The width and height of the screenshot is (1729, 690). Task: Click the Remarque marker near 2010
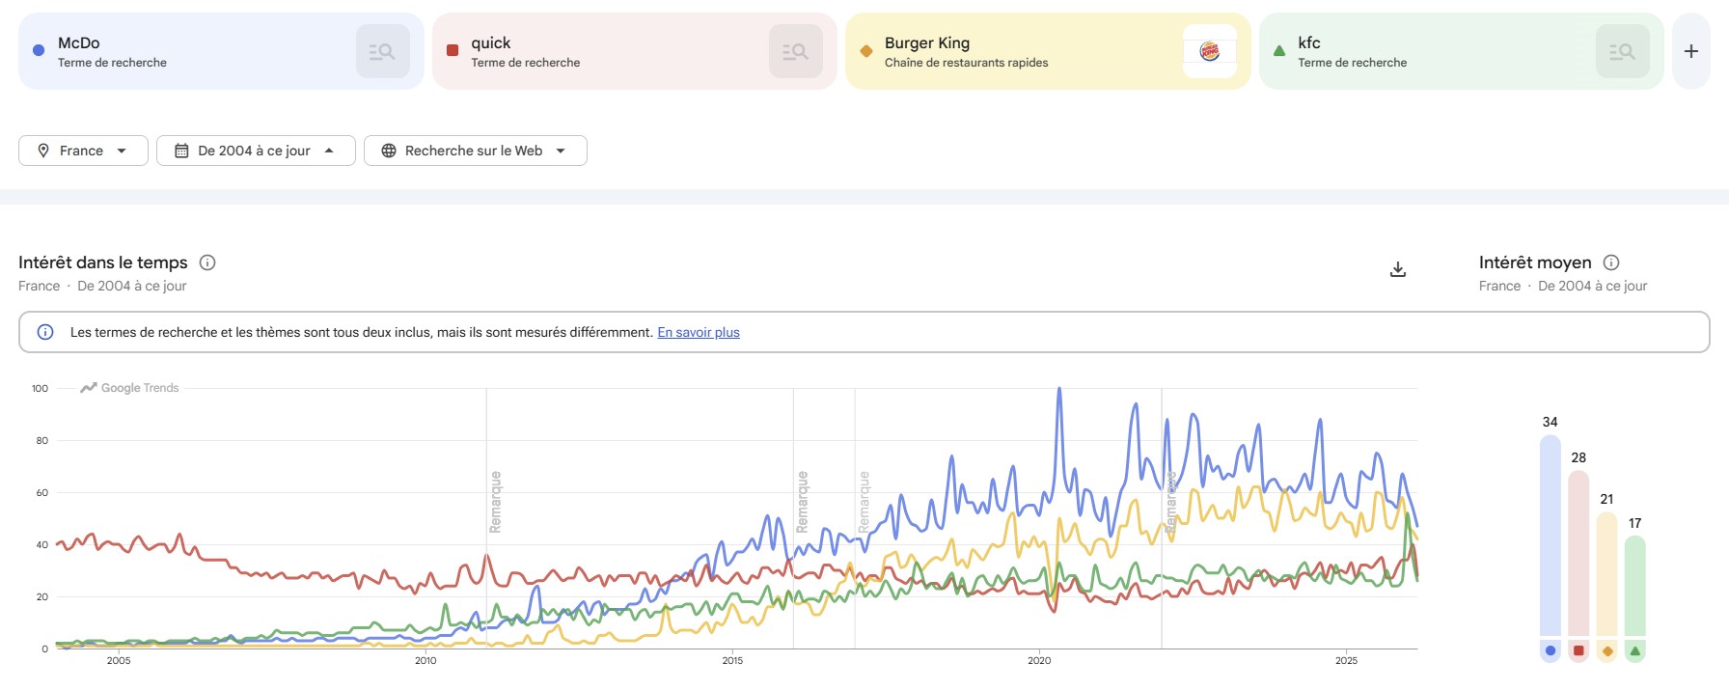point(495,501)
